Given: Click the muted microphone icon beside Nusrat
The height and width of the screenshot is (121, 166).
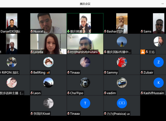Looking at the screenshot, I should (32, 31).
